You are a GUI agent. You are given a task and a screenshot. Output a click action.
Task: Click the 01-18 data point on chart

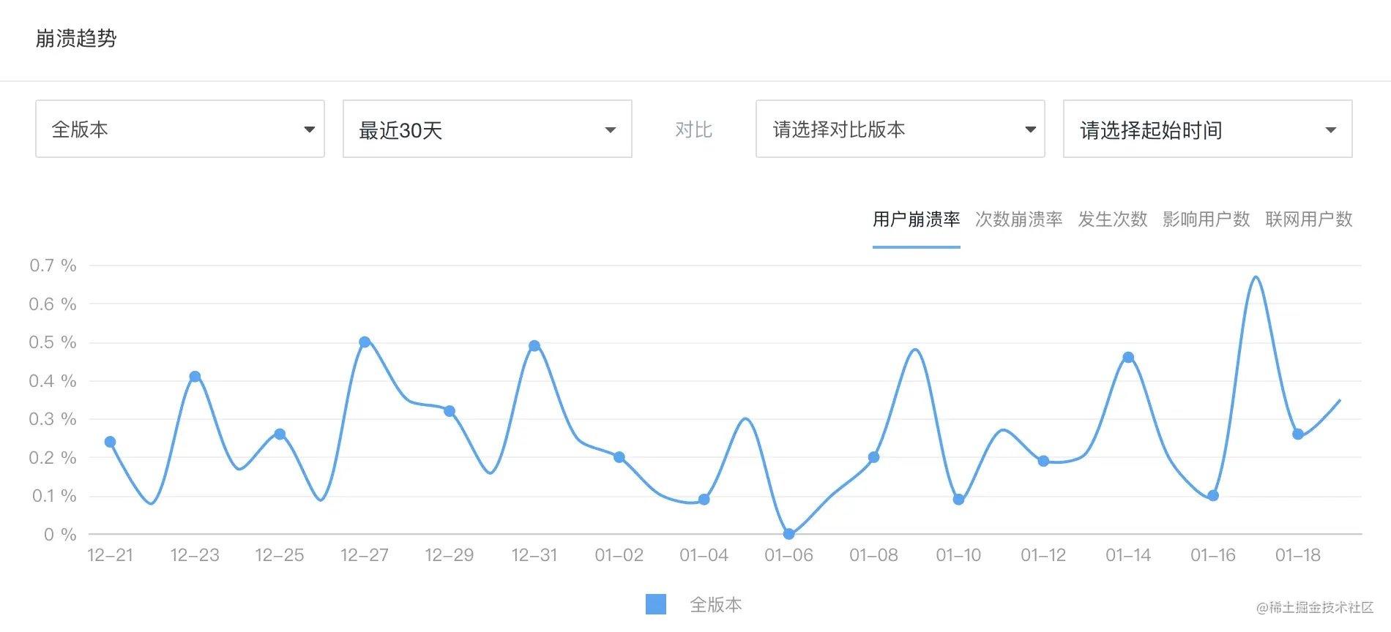pos(1298,434)
